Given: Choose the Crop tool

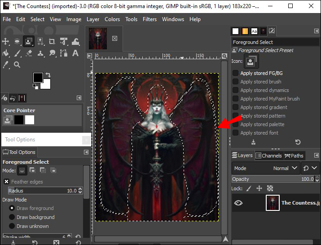Looking at the screenshot, I should pyautogui.click(x=52, y=41).
